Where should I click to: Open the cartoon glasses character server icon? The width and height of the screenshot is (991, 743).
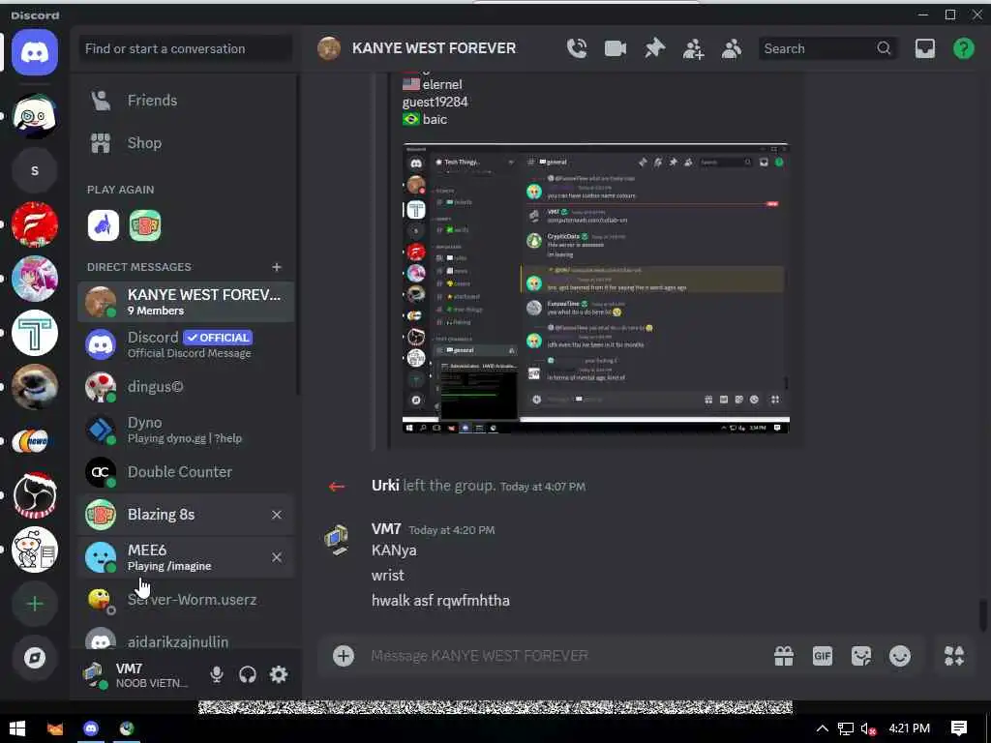pyautogui.click(x=35, y=116)
